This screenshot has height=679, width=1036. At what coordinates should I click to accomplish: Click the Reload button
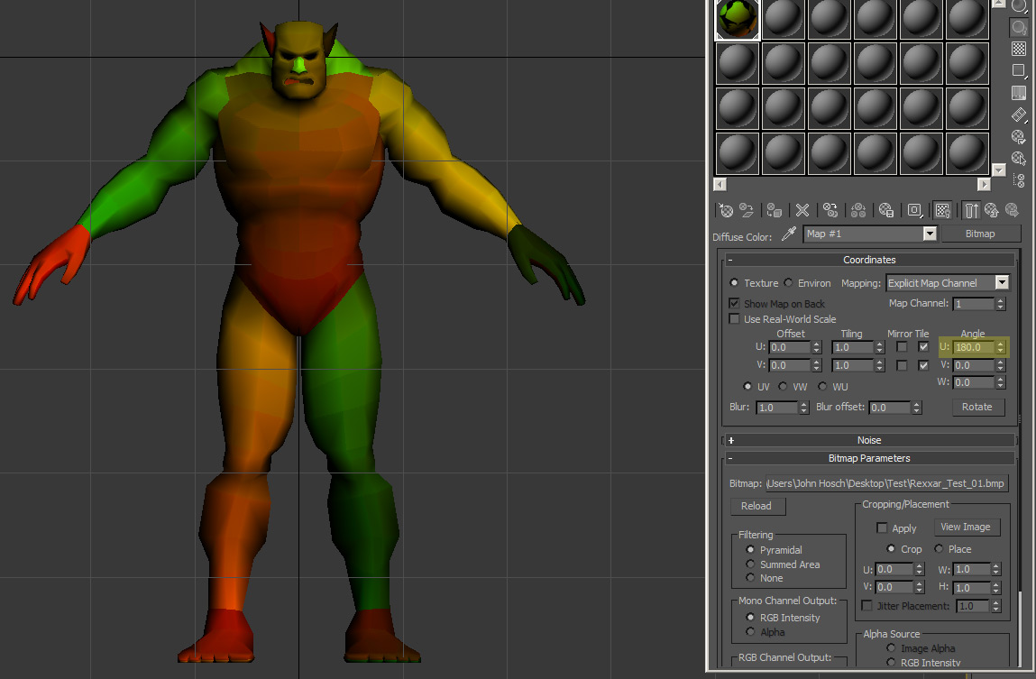[757, 506]
